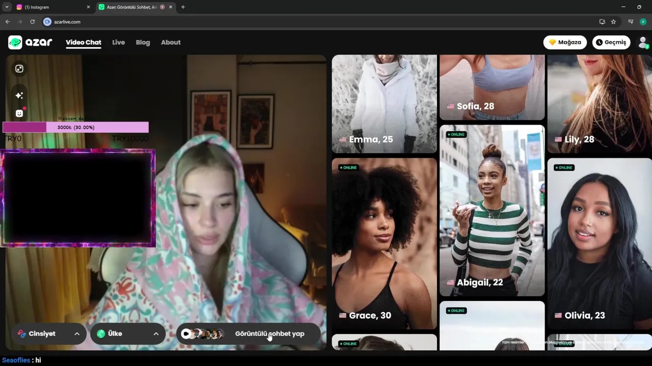Open the Geçmiş history button
Screen dimensions: 652x366
pyautogui.click(x=611, y=42)
